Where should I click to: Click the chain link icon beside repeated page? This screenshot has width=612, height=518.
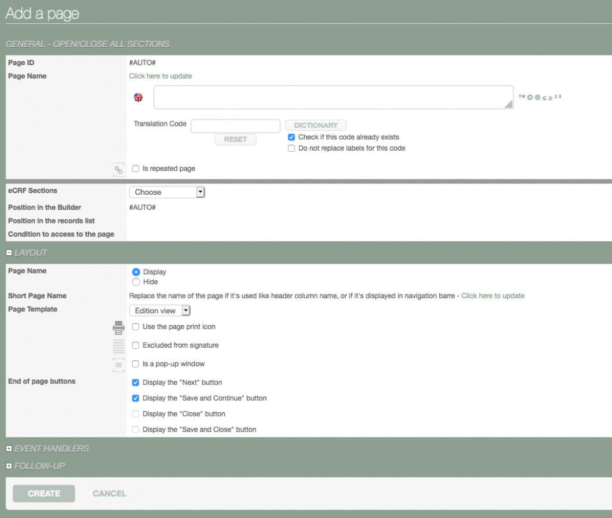click(118, 170)
